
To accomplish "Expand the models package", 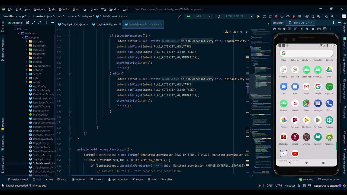I will tap(27, 62).
